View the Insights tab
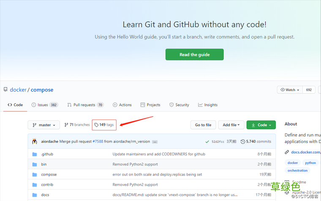The image size is (321, 201). pyautogui.click(x=208, y=105)
